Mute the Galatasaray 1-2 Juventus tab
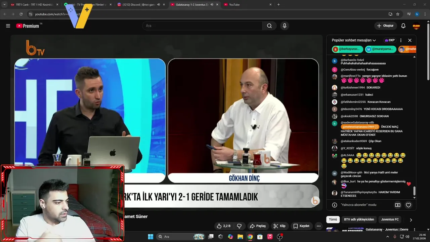The image size is (430, 242). pos(212,5)
